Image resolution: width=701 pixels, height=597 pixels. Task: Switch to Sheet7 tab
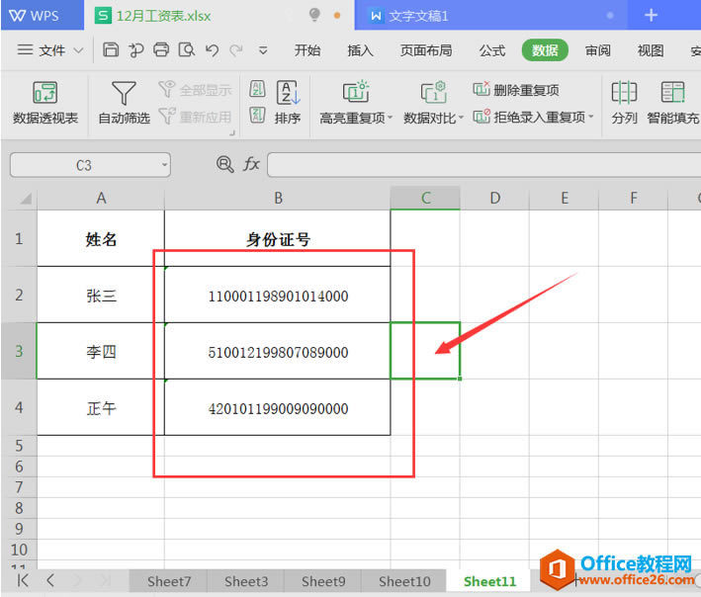(x=168, y=581)
